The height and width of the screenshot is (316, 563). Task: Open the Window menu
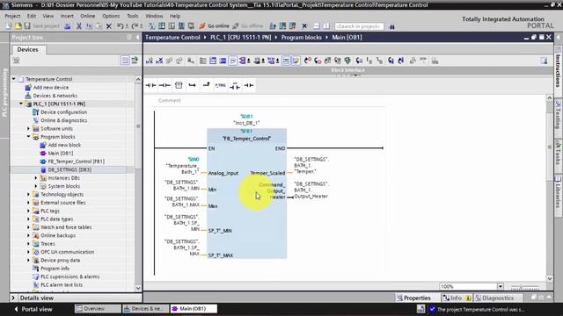[x=154, y=16]
